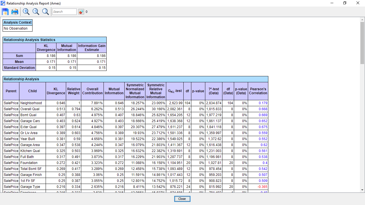
Task: Click the 'Parent' column header
Action: point(11,91)
